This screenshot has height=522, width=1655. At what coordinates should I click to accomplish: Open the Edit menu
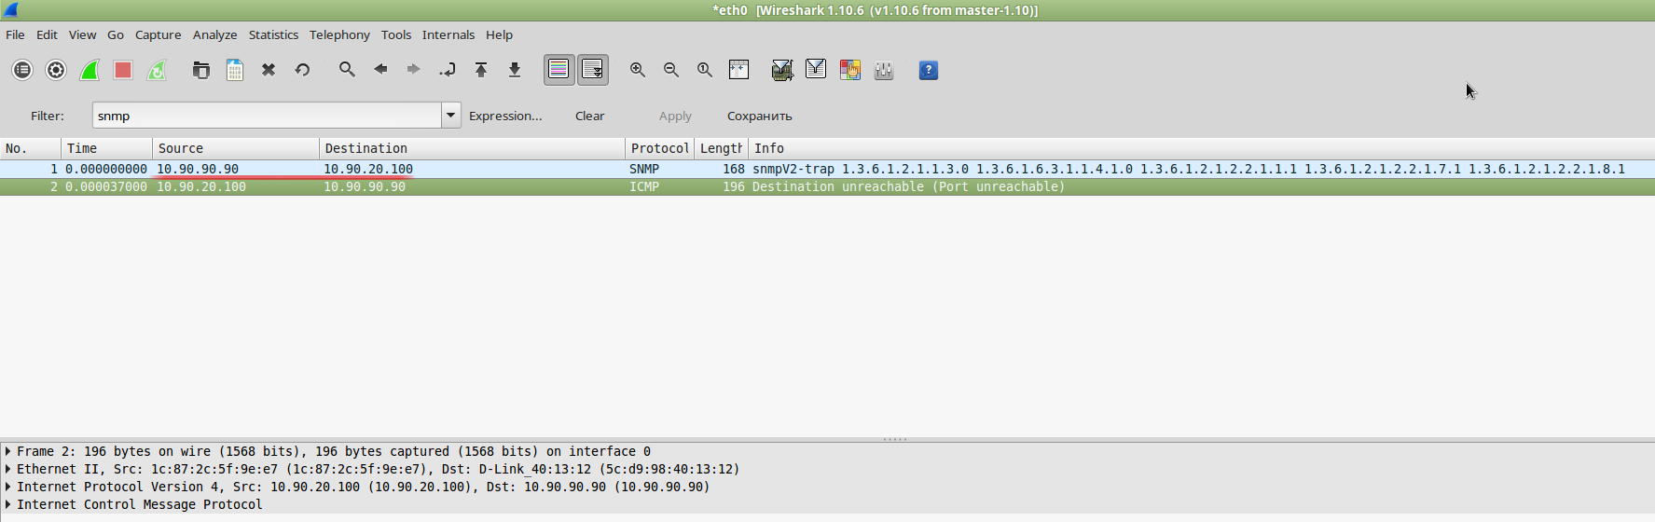pos(47,34)
